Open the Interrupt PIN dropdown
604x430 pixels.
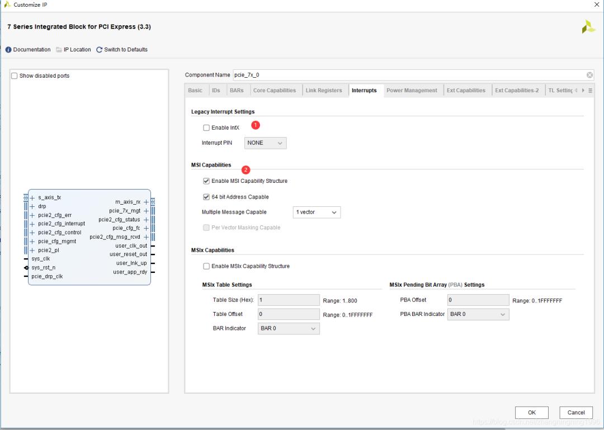pyautogui.click(x=266, y=143)
